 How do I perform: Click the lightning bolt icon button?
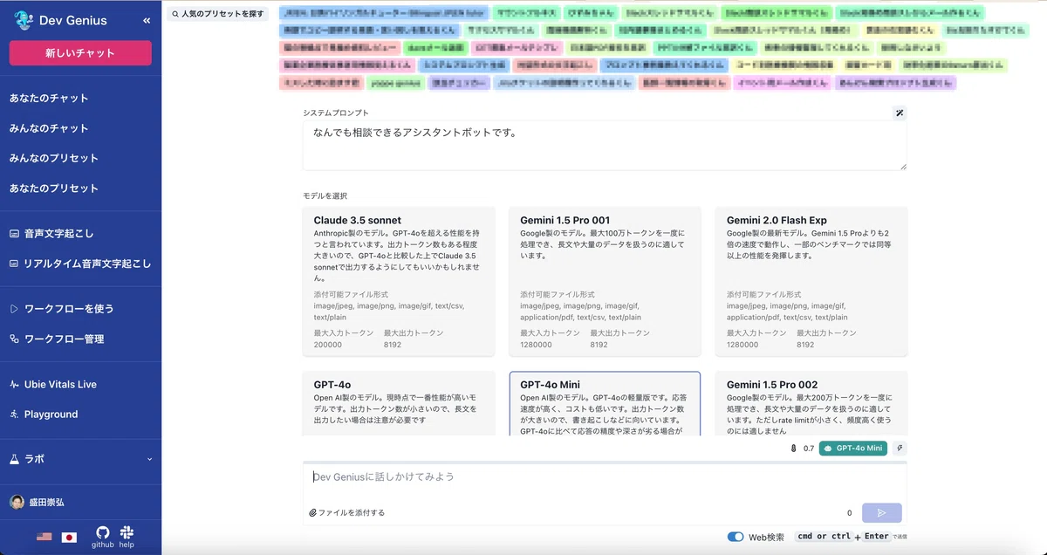(900, 449)
